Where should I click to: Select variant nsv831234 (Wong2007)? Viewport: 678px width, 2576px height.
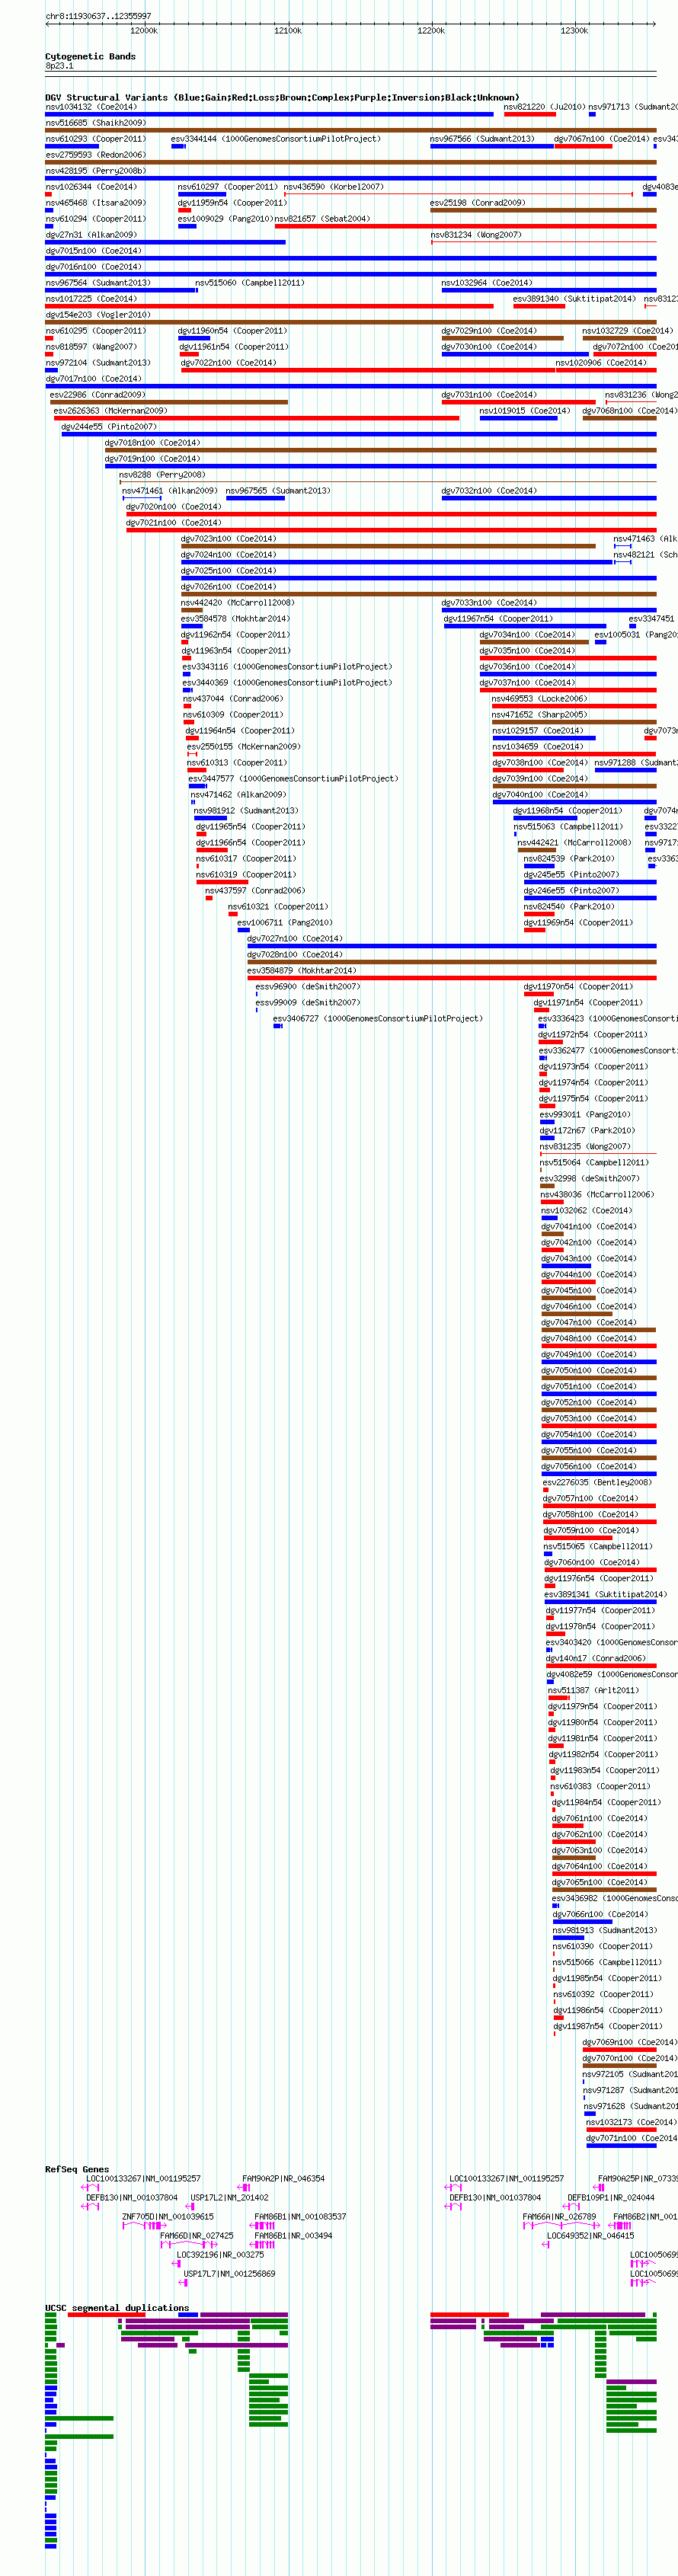476,235
